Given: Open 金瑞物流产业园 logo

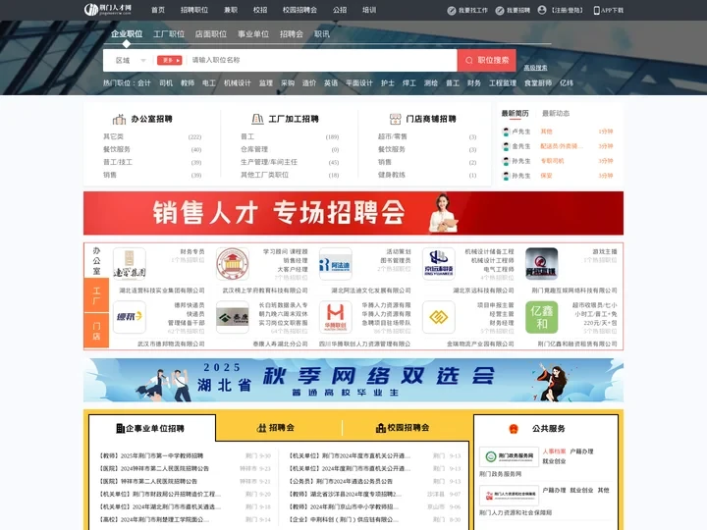Looking at the screenshot, I should click(x=439, y=317).
